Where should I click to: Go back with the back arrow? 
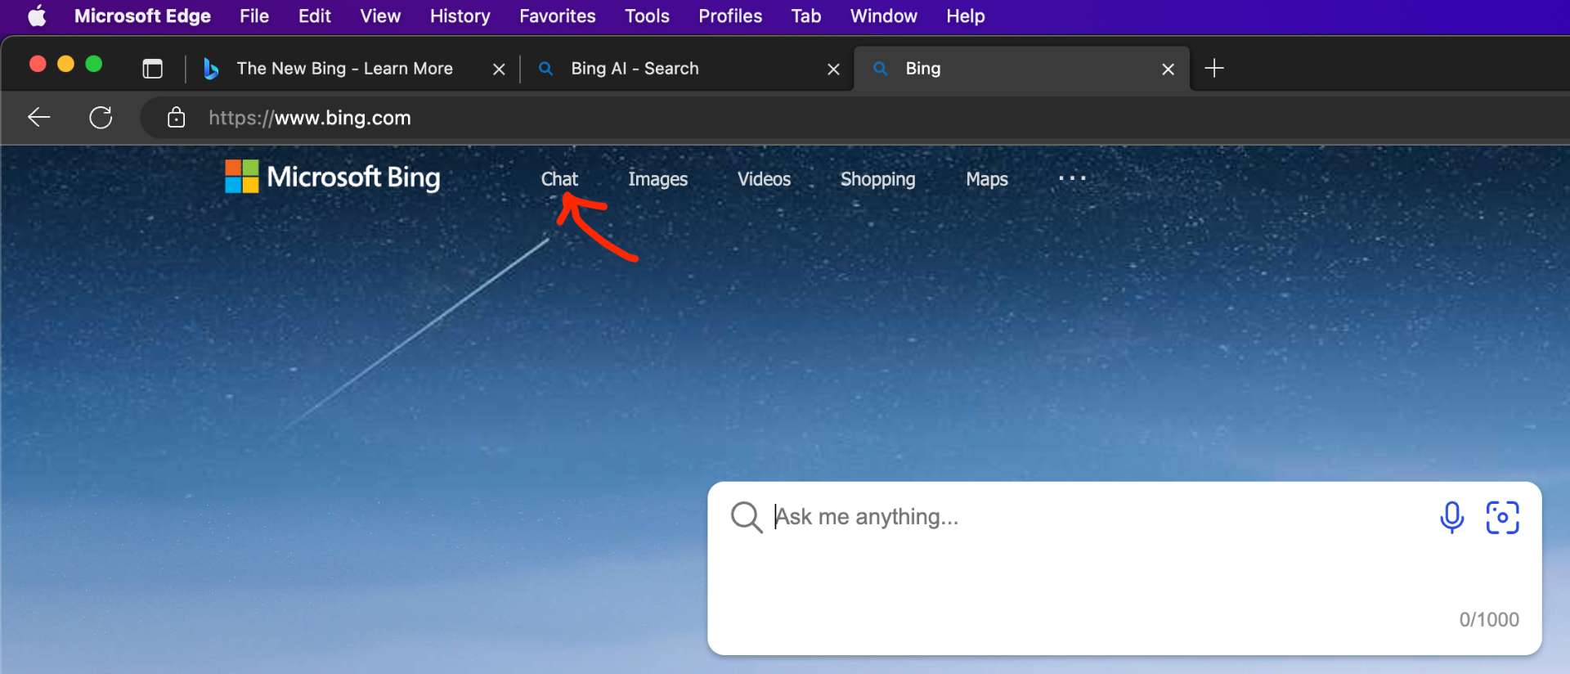(39, 118)
